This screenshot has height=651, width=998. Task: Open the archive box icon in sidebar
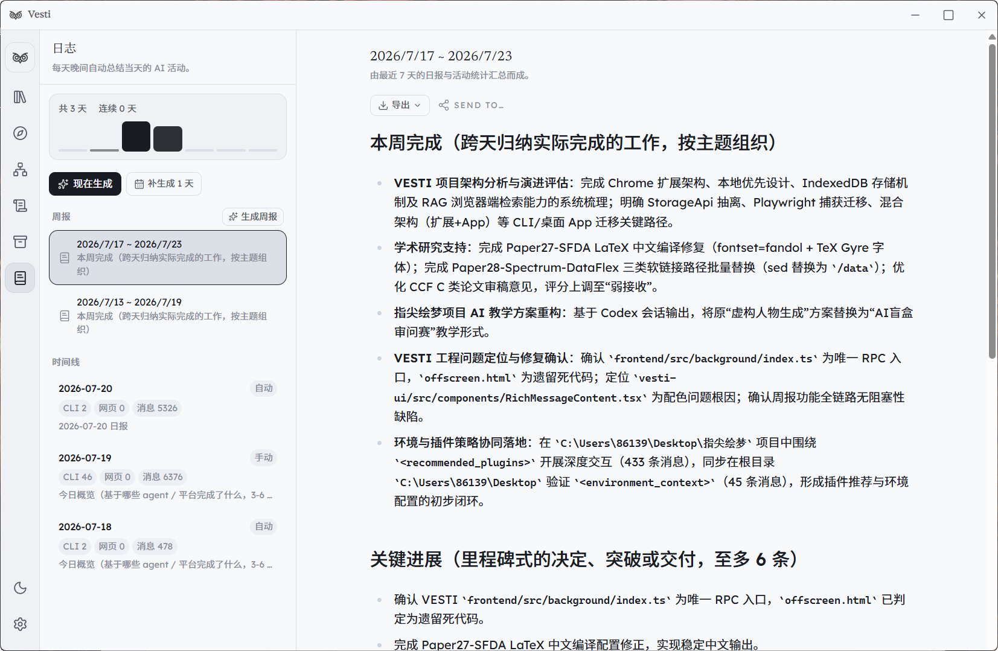click(20, 242)
